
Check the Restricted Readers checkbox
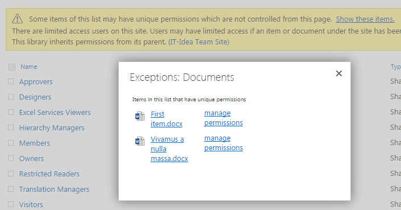11,174
